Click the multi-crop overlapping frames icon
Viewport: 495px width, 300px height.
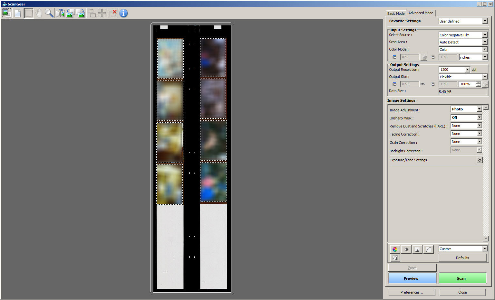(92, 13)
